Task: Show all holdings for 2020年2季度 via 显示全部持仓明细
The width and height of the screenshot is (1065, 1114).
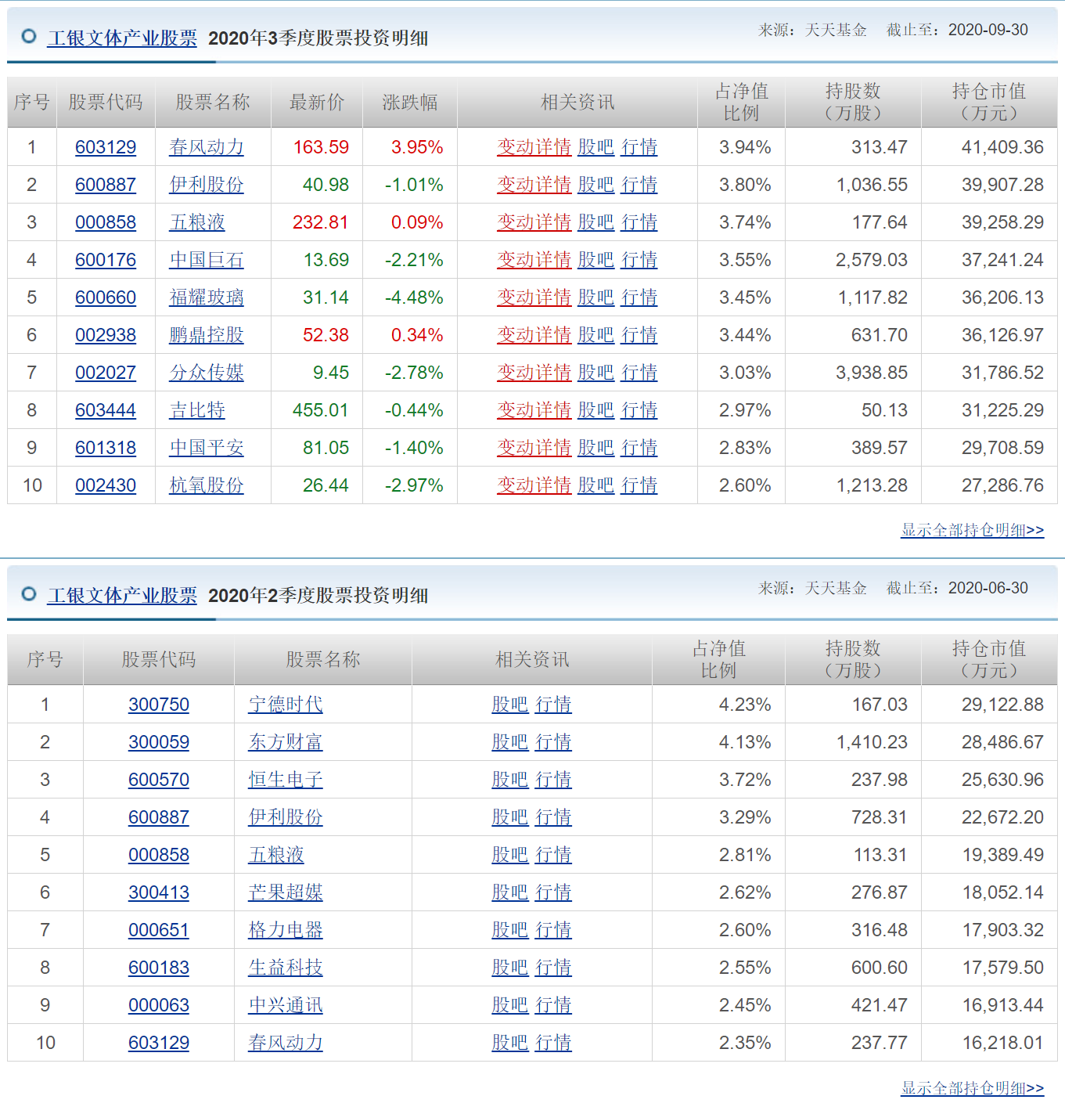Action: 972,1087
